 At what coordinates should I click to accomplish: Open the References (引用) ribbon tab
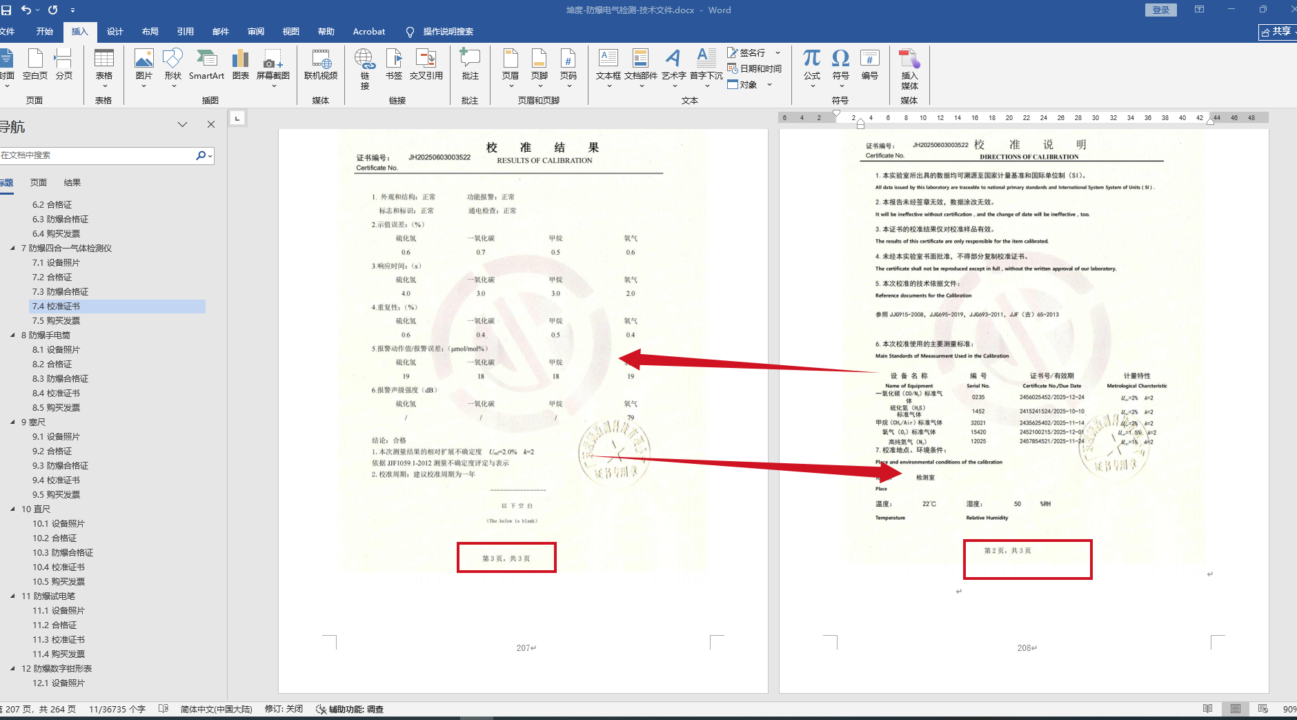(186, 32)
